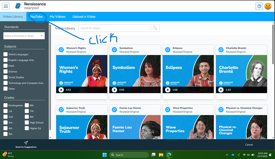Image resolution: width=275 pixels, height=159 pixels.
Task: Switch to the My Videos tab
Action: [57, 17]
